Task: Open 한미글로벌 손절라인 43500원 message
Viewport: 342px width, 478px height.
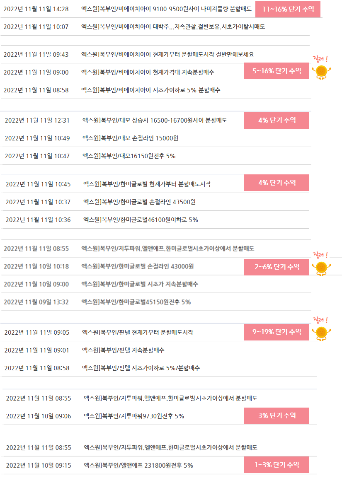Action: tap(139, 202)
